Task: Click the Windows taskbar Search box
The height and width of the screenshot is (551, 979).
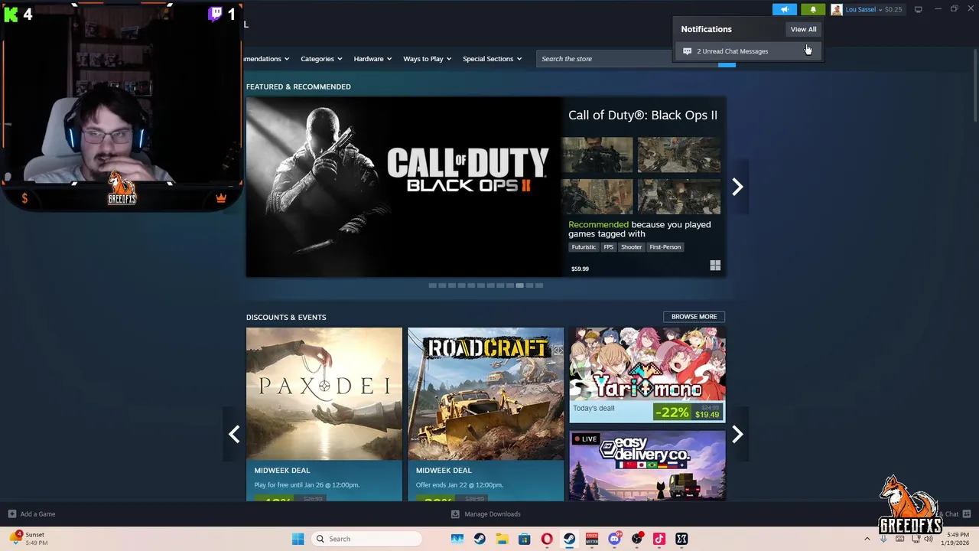Action: tap(367, 539)
